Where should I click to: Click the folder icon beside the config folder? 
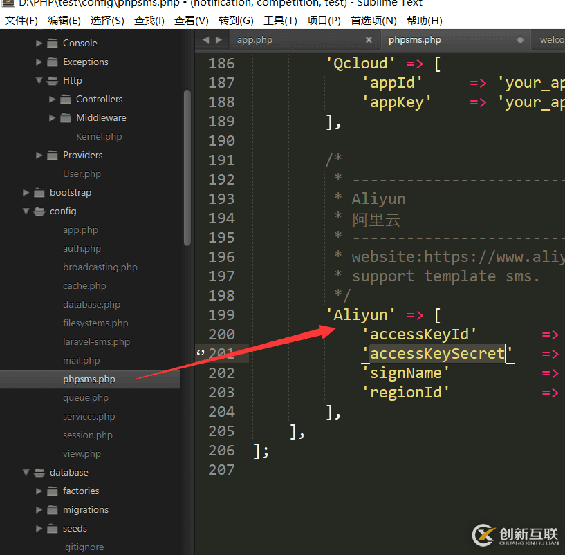(x=38, y=211)
